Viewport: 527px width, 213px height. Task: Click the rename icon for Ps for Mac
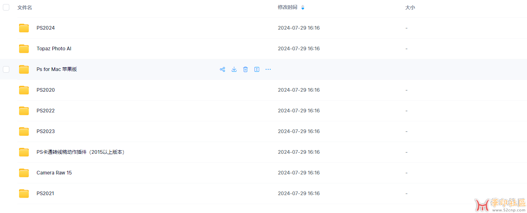(257, 69)
